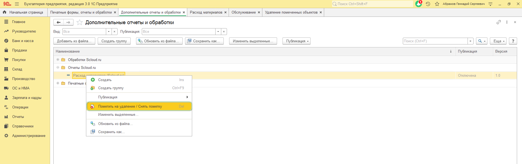
Task: Open the Публикация filter dropdown arrow
Action: (218, 31)
